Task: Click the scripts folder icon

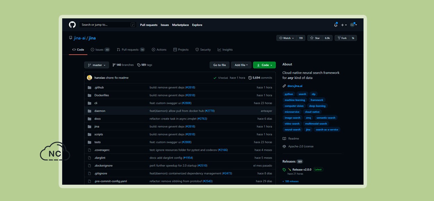Action: pos(90,134)
